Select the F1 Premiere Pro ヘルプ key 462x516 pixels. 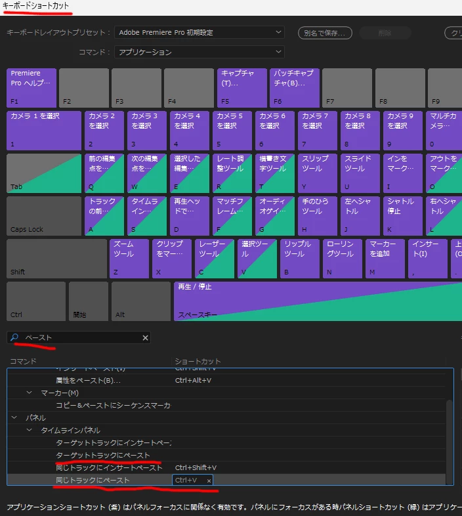(x=31, y=88)
